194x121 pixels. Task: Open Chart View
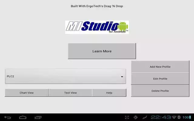pos(27,93)
